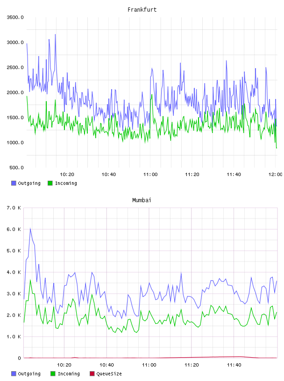Viewport: 284px width, 381px height.
Task: Click the blue Outgoing swatch in Frankfurt legend
Action: tap(14, 183)
